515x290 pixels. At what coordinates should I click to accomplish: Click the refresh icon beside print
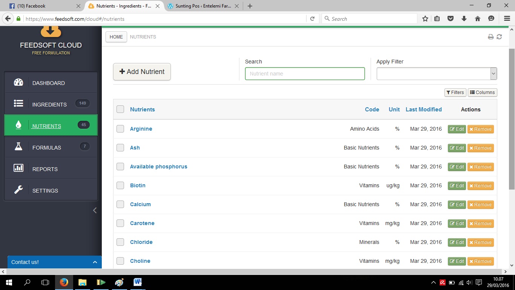(x=499, y=37)
